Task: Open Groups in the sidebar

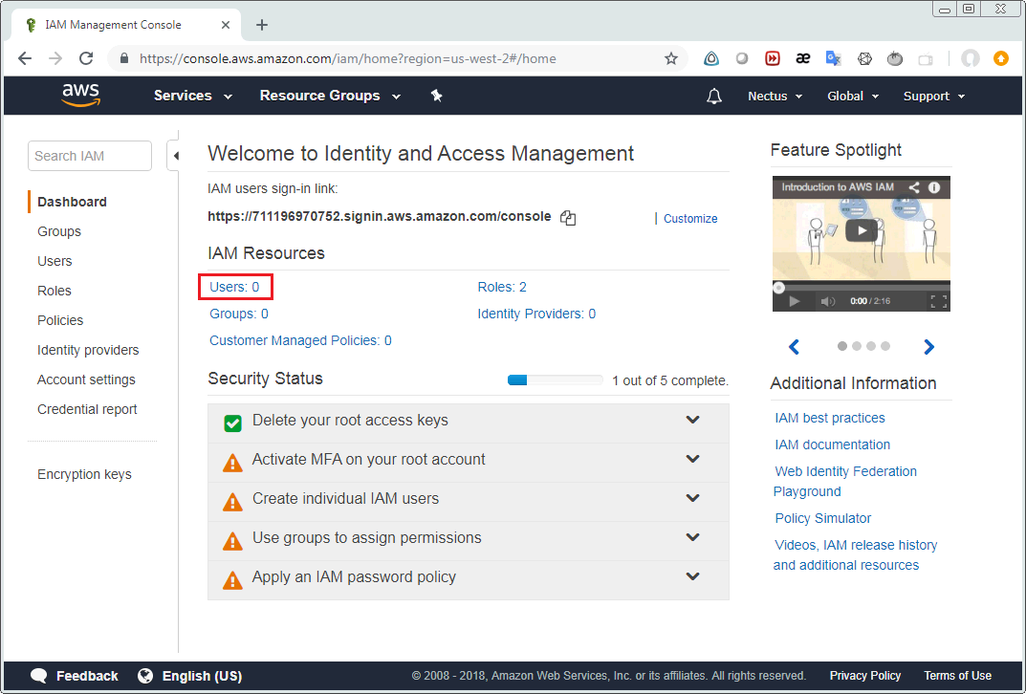Action: click(59, 231)
